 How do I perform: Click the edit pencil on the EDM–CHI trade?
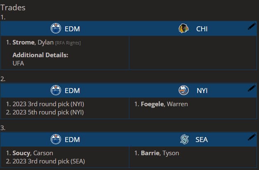[x=252, y=26]
